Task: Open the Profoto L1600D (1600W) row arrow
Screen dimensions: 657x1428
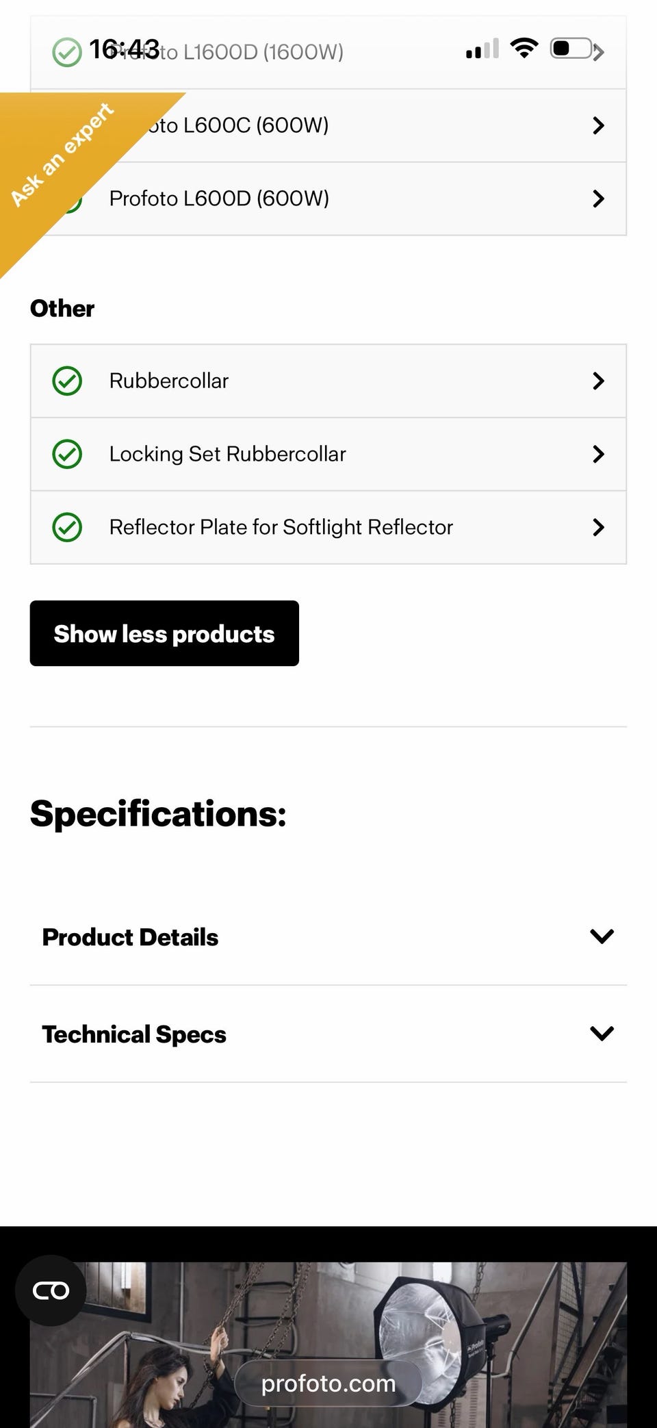Action: point(599,52)
